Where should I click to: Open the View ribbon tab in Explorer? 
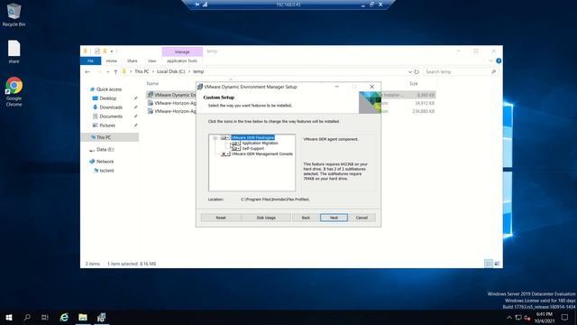coord(152,60)
